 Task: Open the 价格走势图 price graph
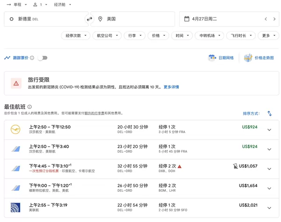coord(259,58)
